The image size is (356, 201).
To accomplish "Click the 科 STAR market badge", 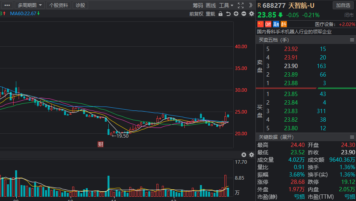I will point(283,24).
